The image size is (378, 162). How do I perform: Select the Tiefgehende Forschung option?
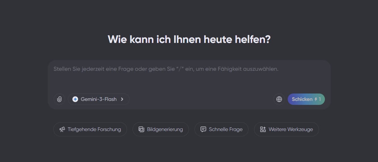pyautogui.click(x=90, y=129)
